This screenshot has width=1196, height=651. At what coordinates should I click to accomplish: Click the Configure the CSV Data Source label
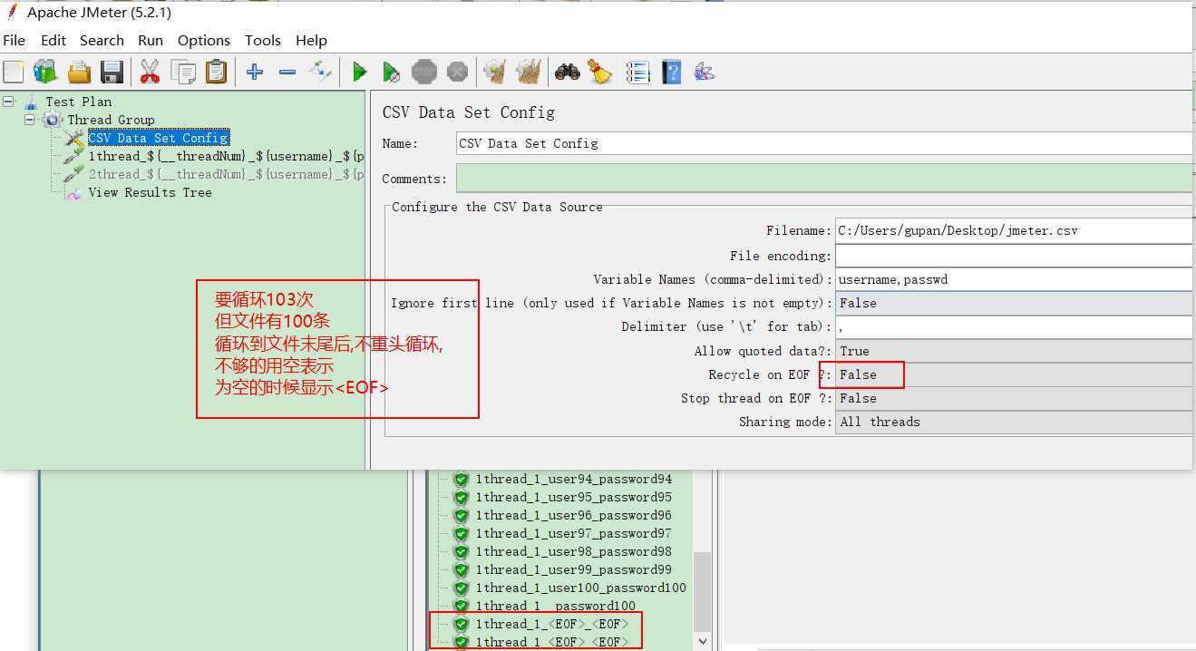tap(497, 207)
